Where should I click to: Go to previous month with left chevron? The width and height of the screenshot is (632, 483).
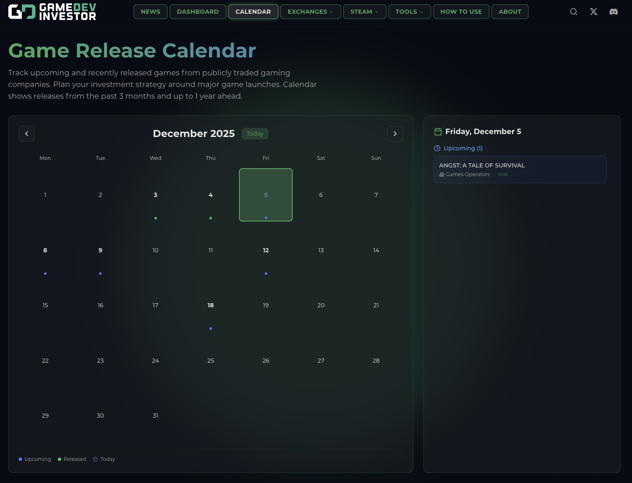click(27, 134)
